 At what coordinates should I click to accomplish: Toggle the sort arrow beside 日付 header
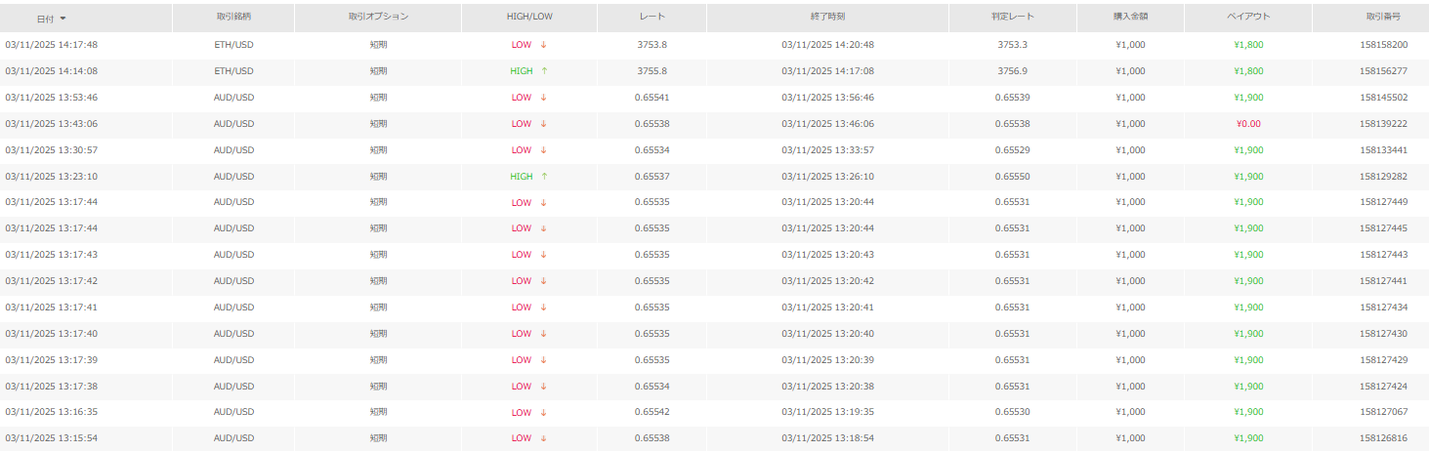point(63,19)
